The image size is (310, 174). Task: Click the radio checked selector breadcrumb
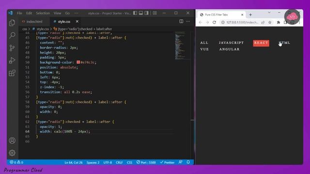pos(85,29)
